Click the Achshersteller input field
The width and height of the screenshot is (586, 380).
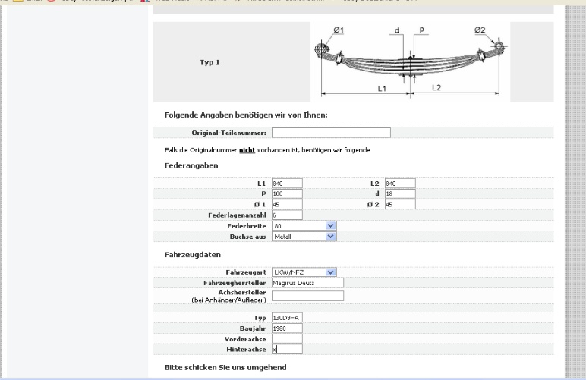click(x=307, y=296)
